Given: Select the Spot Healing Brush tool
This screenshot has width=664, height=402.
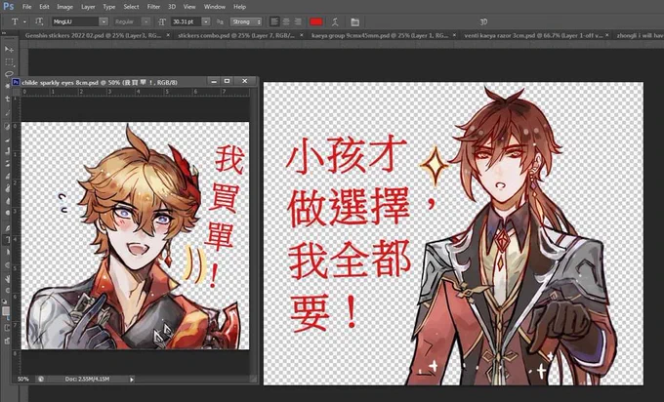Looking at the screenshot, I should pyautogui.click(x=8, y=126).
